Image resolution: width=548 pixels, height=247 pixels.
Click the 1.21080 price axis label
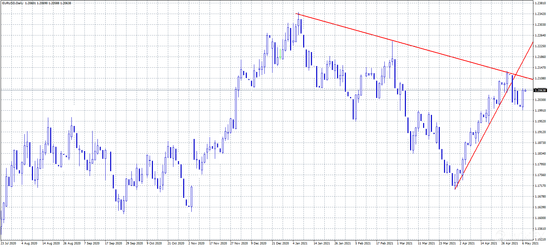click(x=540, y=78)
